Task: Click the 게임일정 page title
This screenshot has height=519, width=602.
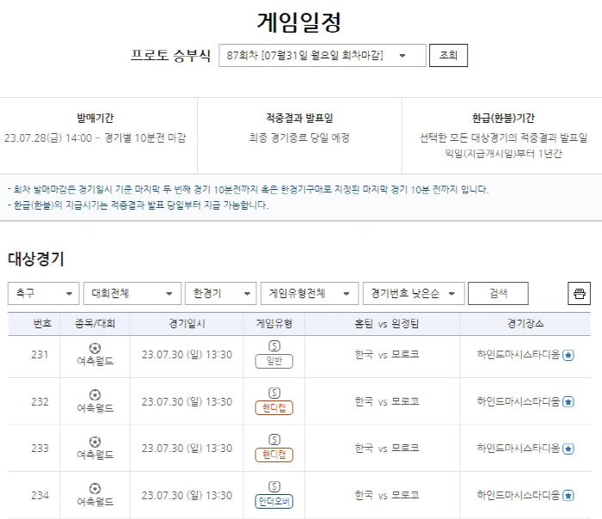Action: pos(298,22)
